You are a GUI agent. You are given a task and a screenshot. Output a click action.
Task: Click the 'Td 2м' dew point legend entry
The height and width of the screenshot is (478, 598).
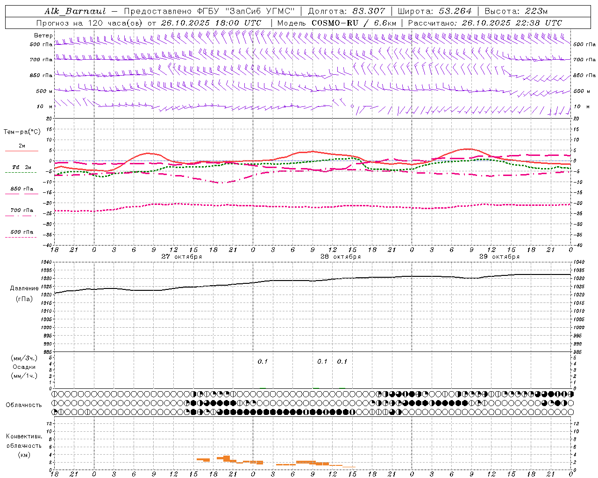coord(21,167)
